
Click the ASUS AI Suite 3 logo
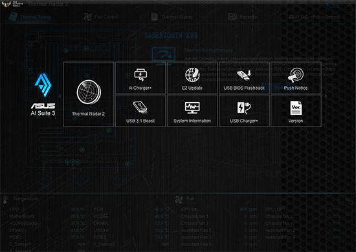tap(43, 94)
